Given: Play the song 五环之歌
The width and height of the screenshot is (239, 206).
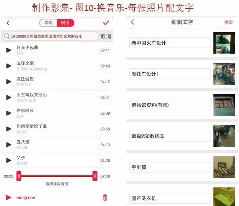Looking at the screenshot, I should pyautogui.click(x=9, y=66).
